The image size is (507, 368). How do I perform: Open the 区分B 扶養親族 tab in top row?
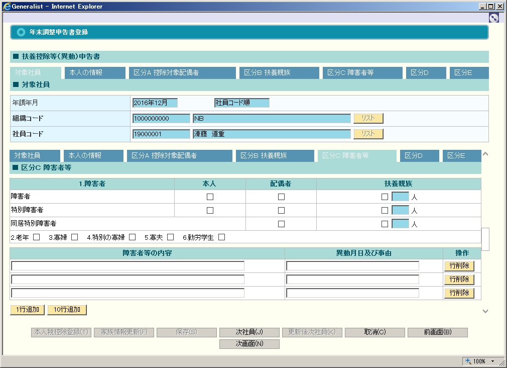(279, 73)
